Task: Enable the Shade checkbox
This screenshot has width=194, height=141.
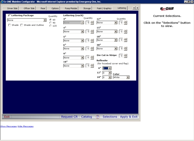Action: 9,25
